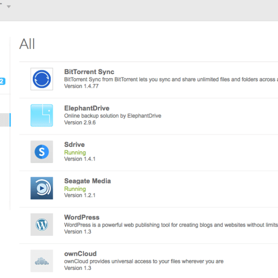Viewport: 278px width, 278px height.
Task: Click the description Online backup solution by ElephantDrive
Action: pyautogui.click(x=113, y=116)
